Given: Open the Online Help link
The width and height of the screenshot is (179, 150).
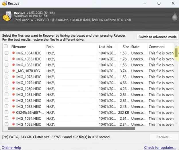Looking at the screenshot, I should pyautogui.click(x=11, y=147).
